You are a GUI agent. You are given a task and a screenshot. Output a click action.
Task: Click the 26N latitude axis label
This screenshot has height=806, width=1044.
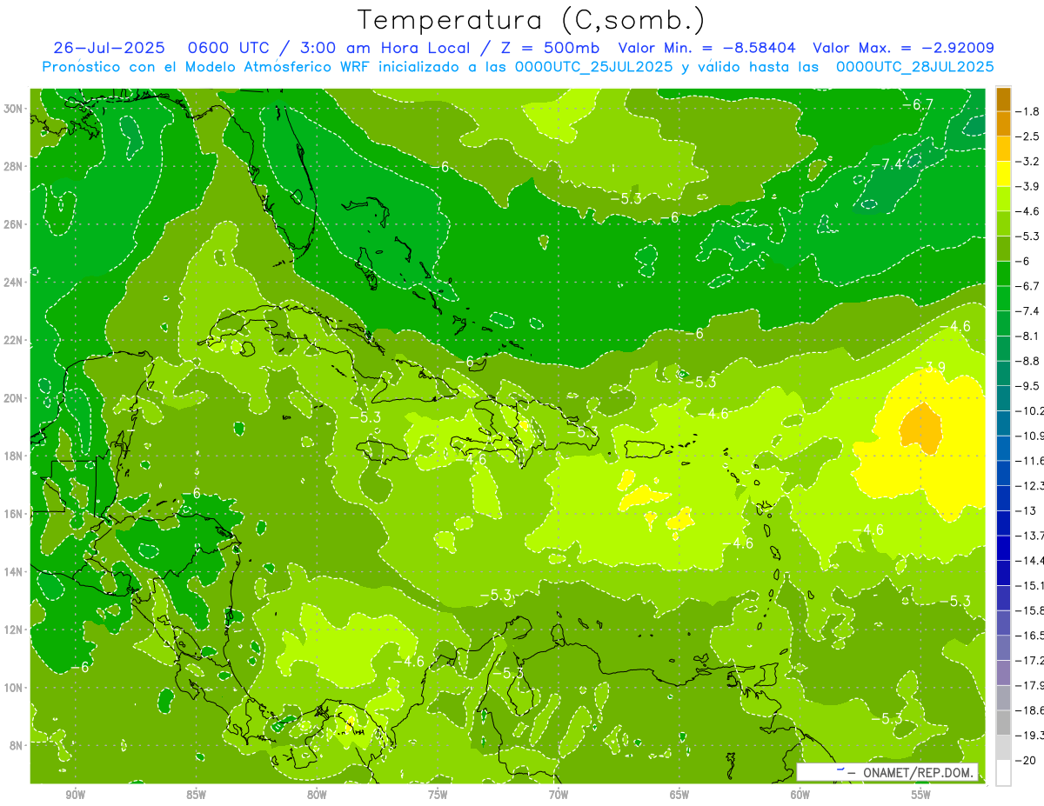[15, 223]
